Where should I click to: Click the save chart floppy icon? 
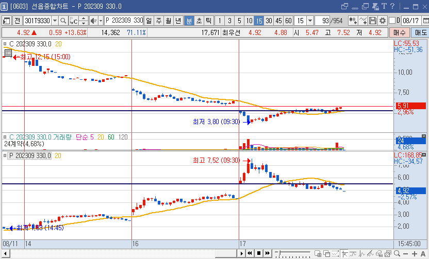(373, 21)
